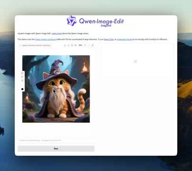Open the Learn more link

click(56, 33)
